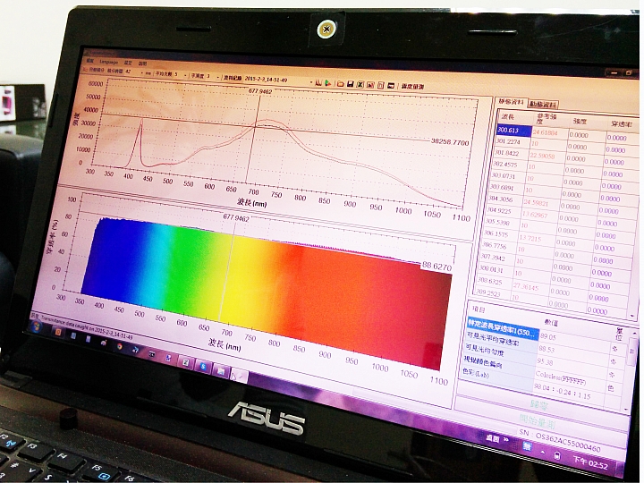Click the Paint palette icon on the taskbar
This screenshot has width=644, height=483.
click(x=103, y=343)
